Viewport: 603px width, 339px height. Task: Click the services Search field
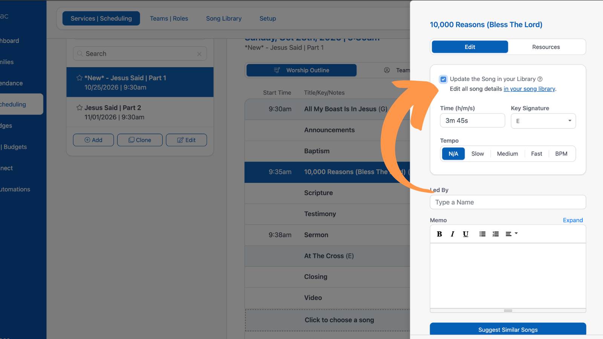click(140, 54)
